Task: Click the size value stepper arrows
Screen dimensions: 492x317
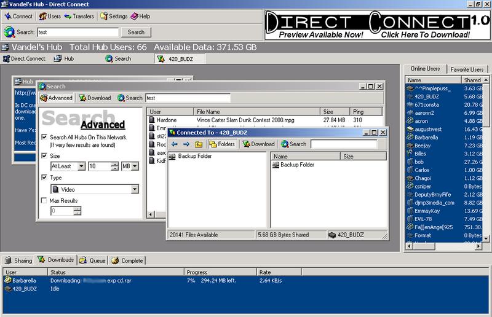Action: point(115,166)
